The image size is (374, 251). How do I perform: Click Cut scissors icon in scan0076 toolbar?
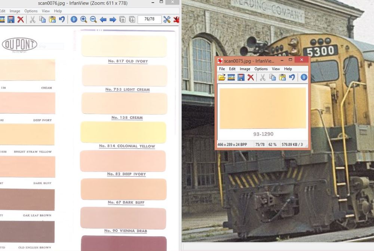click(33, 19)
